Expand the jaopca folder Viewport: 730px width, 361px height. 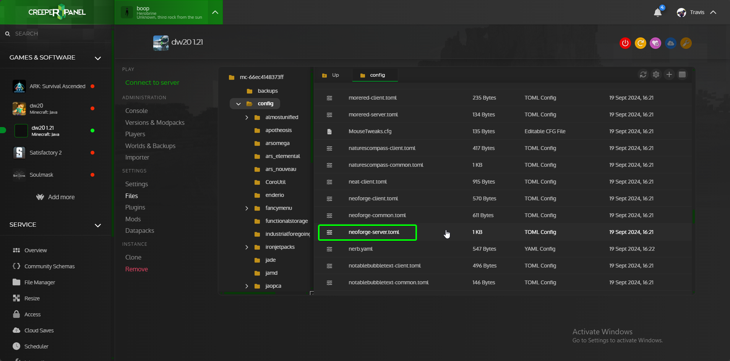(x=247, y=286)
